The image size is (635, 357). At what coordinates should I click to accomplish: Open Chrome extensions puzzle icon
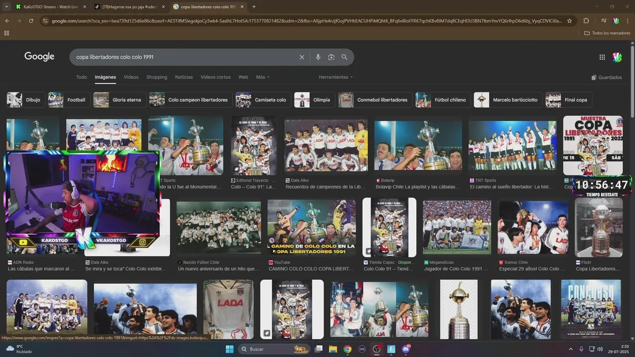(586, 21)
